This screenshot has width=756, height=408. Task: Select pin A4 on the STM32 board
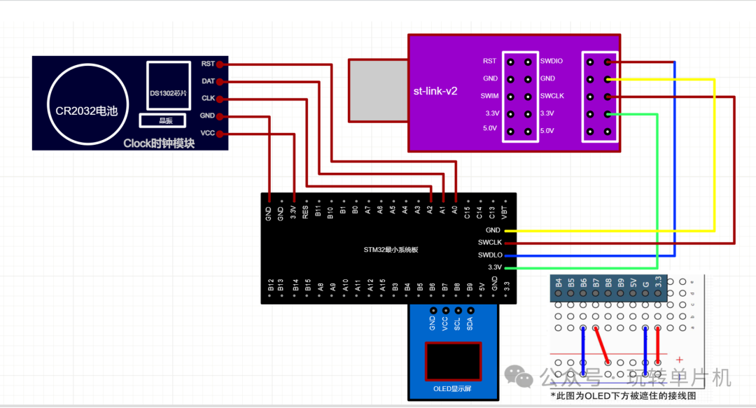click(x=405, y=210)
